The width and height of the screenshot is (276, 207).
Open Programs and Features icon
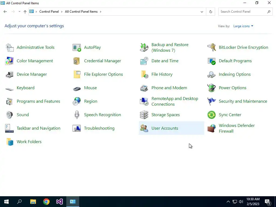[9, 101]
